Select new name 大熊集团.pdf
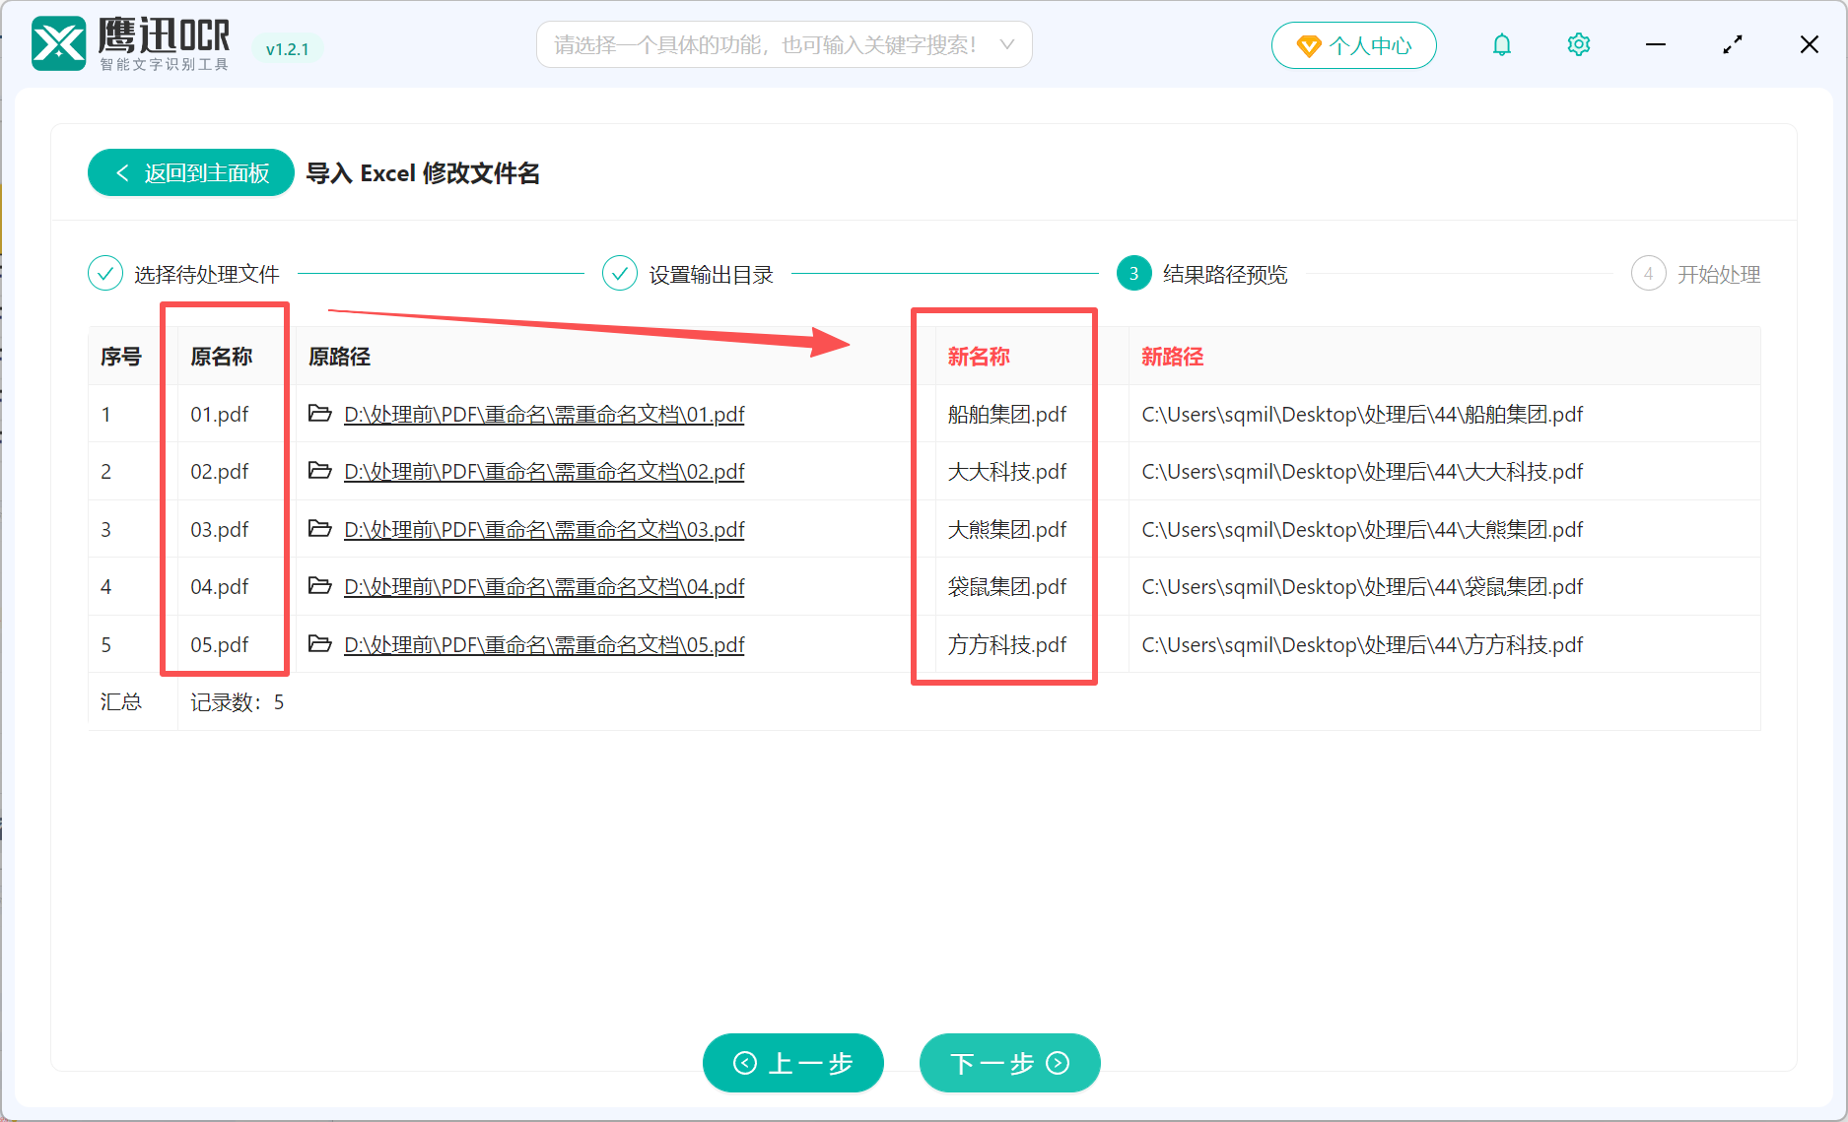1848x1122 pixels. pos(1007,529)
